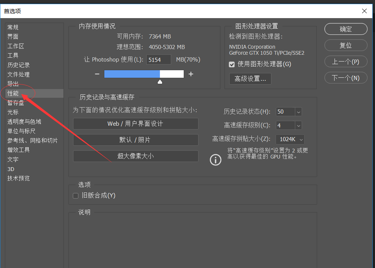Click the 可用内存 value 7364 MB

tap(160, 37)
